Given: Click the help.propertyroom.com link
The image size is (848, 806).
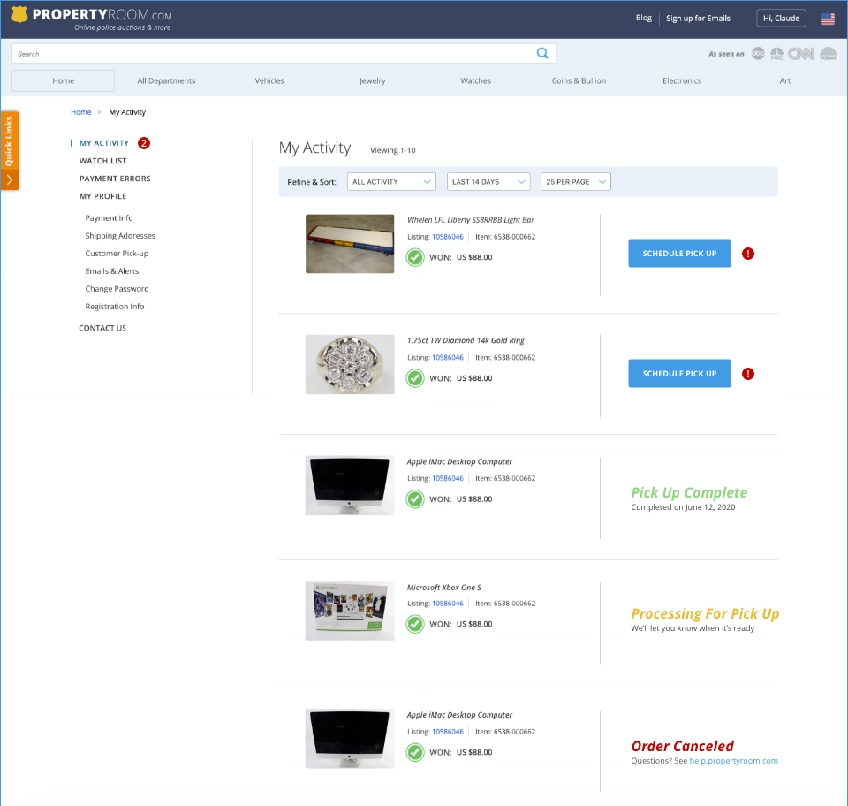Looking at the screenshot, I should click(x=733, y=761).
